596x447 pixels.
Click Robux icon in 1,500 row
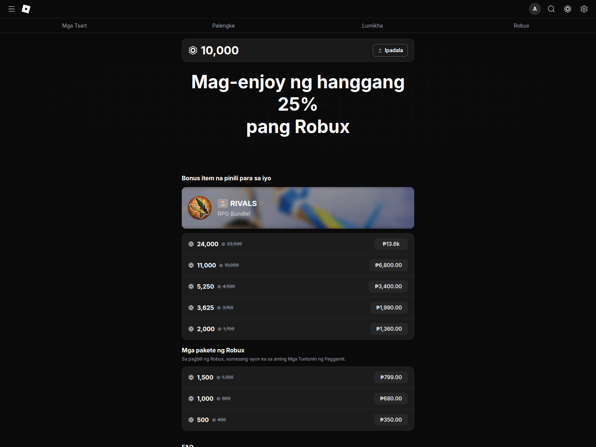point(191,377)
